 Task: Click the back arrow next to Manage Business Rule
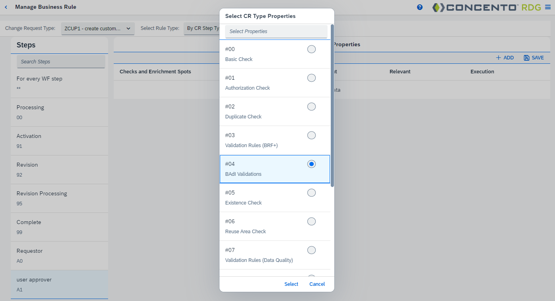[6, 7]
